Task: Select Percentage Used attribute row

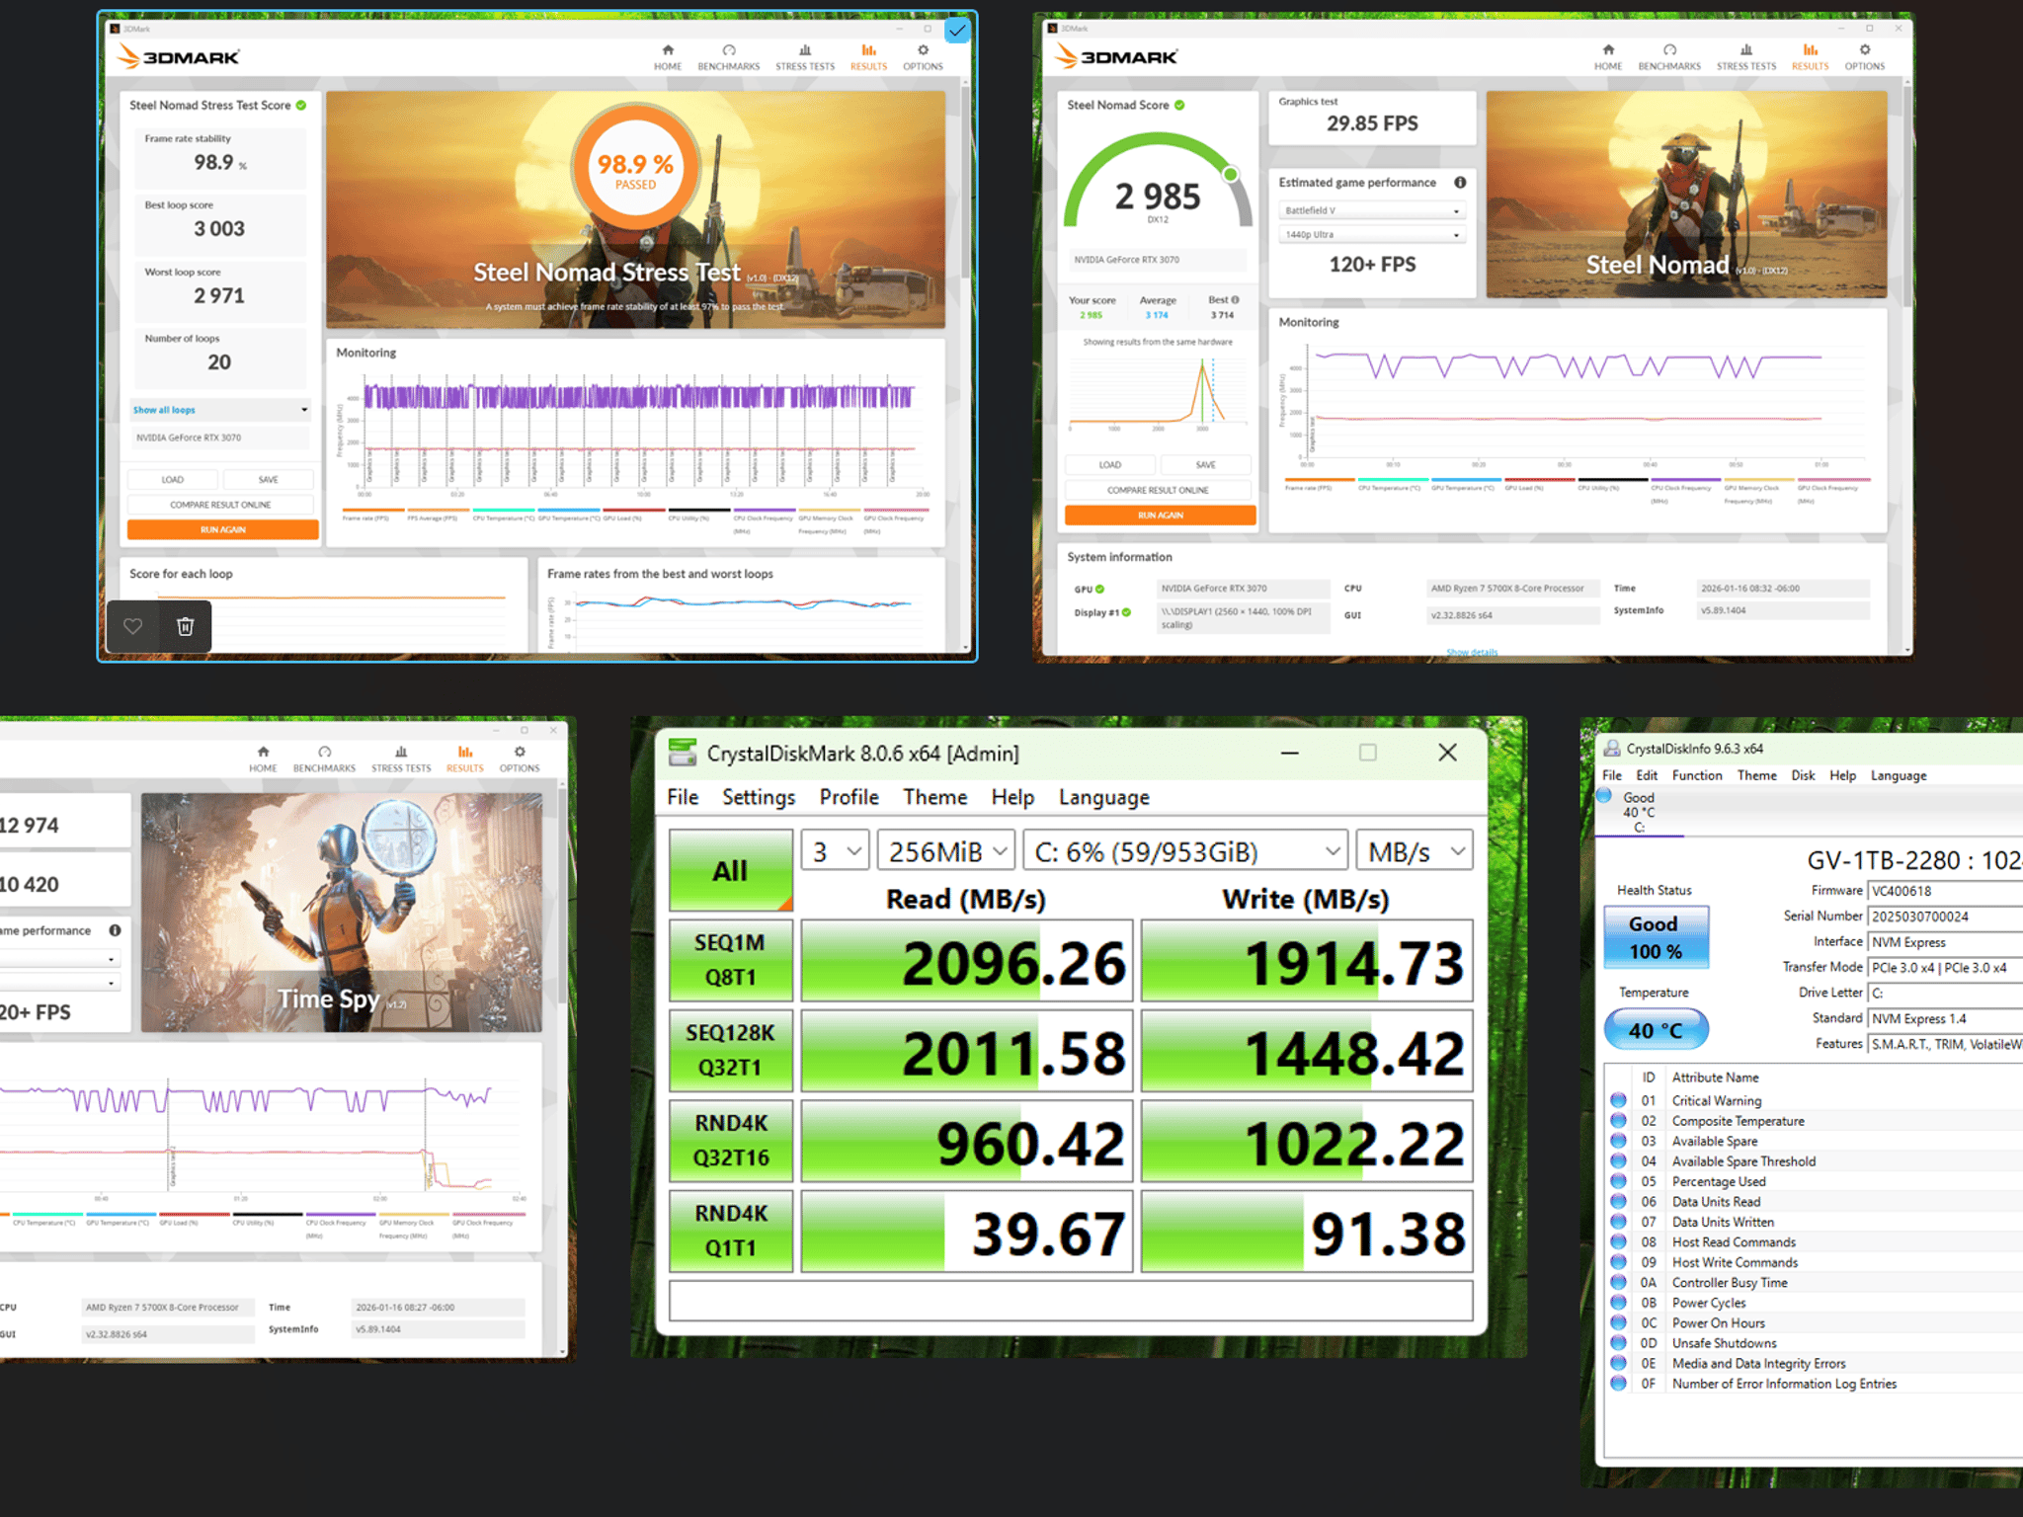Action: 1816,1182
